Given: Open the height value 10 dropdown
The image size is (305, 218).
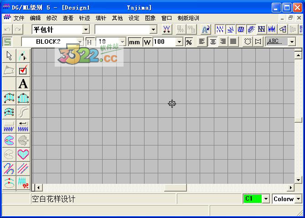Looking at the screenshot, I should point(122,42).
